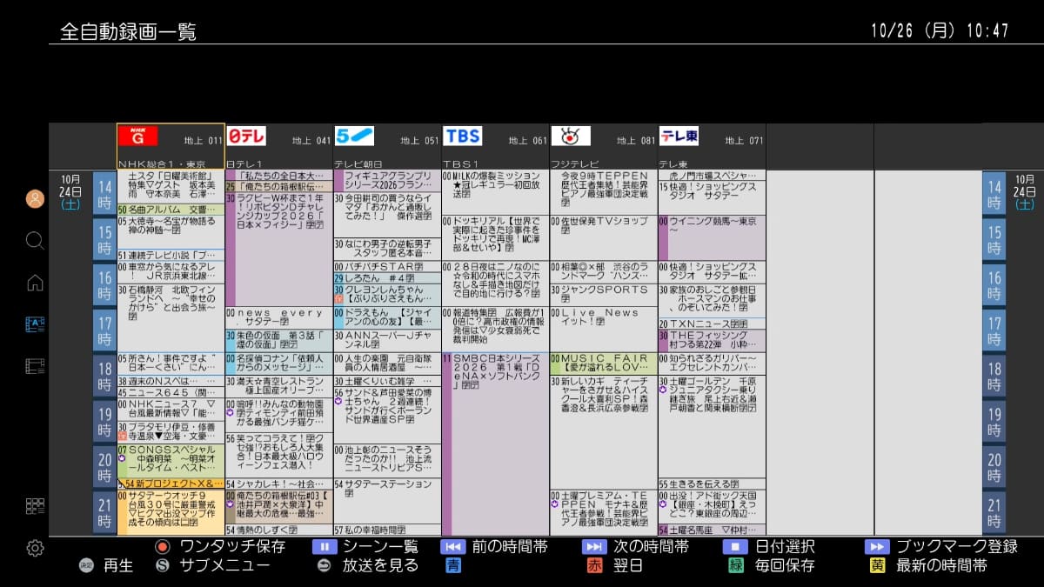The width and height of the screenshot is (1044, 587).
Task: Click the 日付選択 stop icon
Action: (x=735, y=547)
